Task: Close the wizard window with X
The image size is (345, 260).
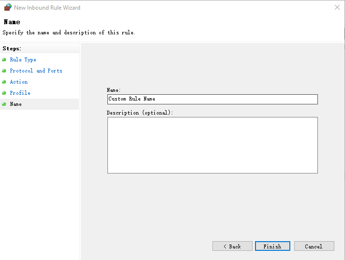Action: [337, 7]
